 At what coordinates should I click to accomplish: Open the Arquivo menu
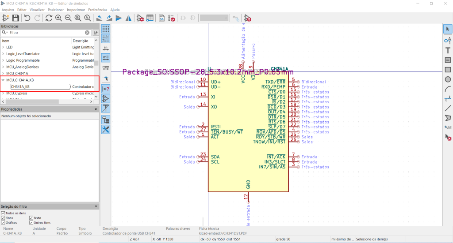tap(8, 10)
